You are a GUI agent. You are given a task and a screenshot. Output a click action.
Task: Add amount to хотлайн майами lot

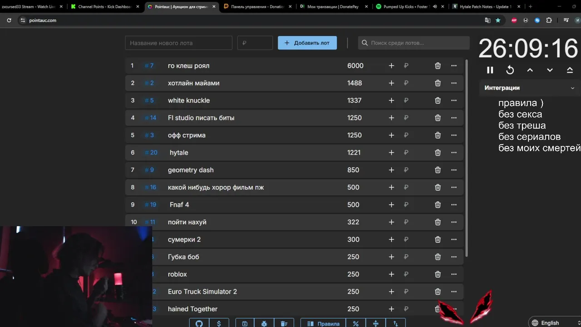pyautogui.click(x=391, y=83)
